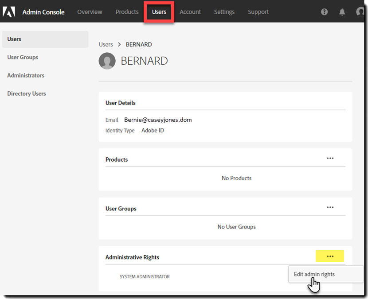368x299 pixels.
Task: Click the email Bernie@caseyjones.dom
Action: [x=158, y=120]
